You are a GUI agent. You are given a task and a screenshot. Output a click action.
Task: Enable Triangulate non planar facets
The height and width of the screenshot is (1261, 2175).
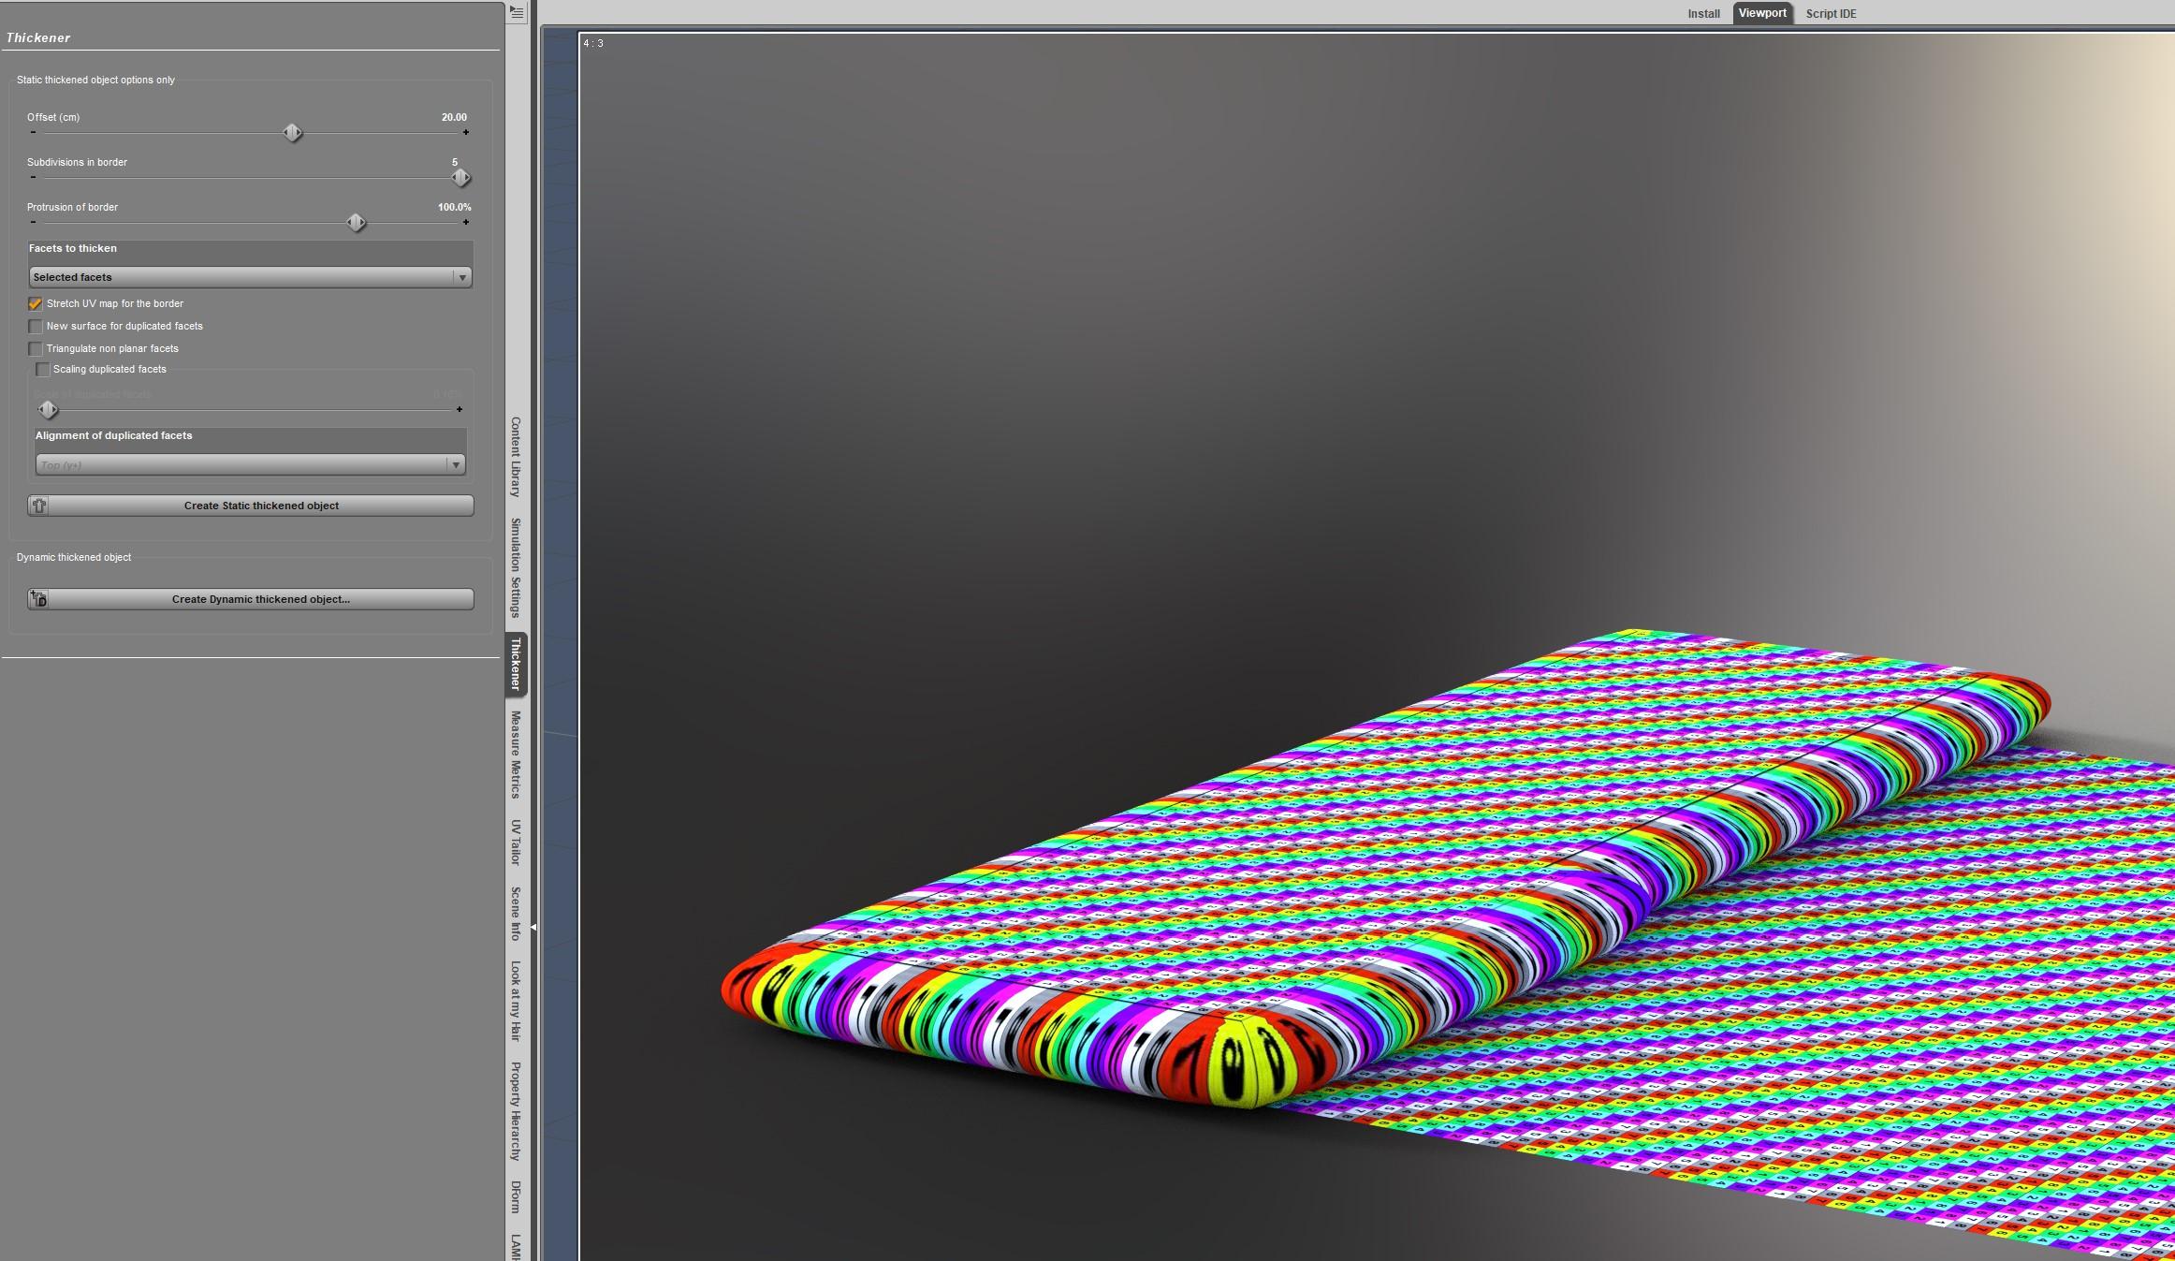pos(36,348)
